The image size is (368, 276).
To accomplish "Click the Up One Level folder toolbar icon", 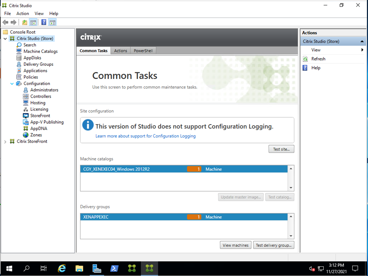I will tap(24, 22).
